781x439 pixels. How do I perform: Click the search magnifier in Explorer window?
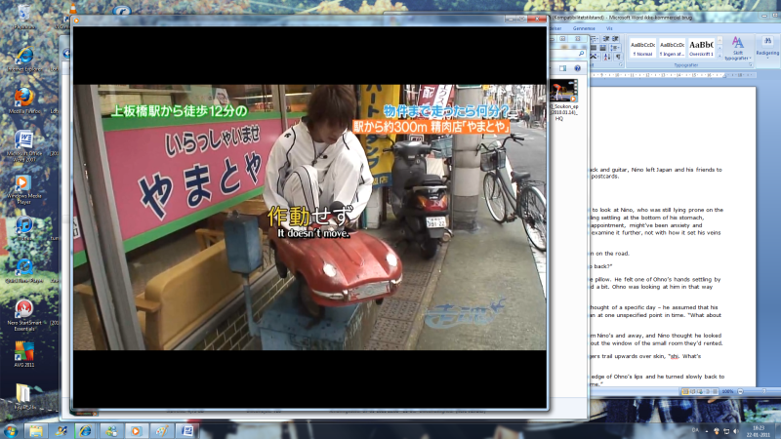[x=581, y=54]
